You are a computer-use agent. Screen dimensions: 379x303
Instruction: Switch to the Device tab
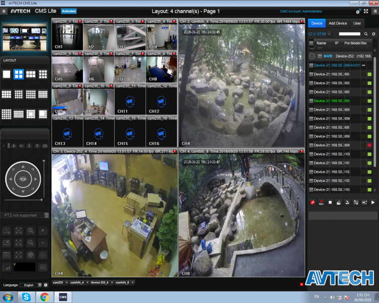(x=317, y=23)
